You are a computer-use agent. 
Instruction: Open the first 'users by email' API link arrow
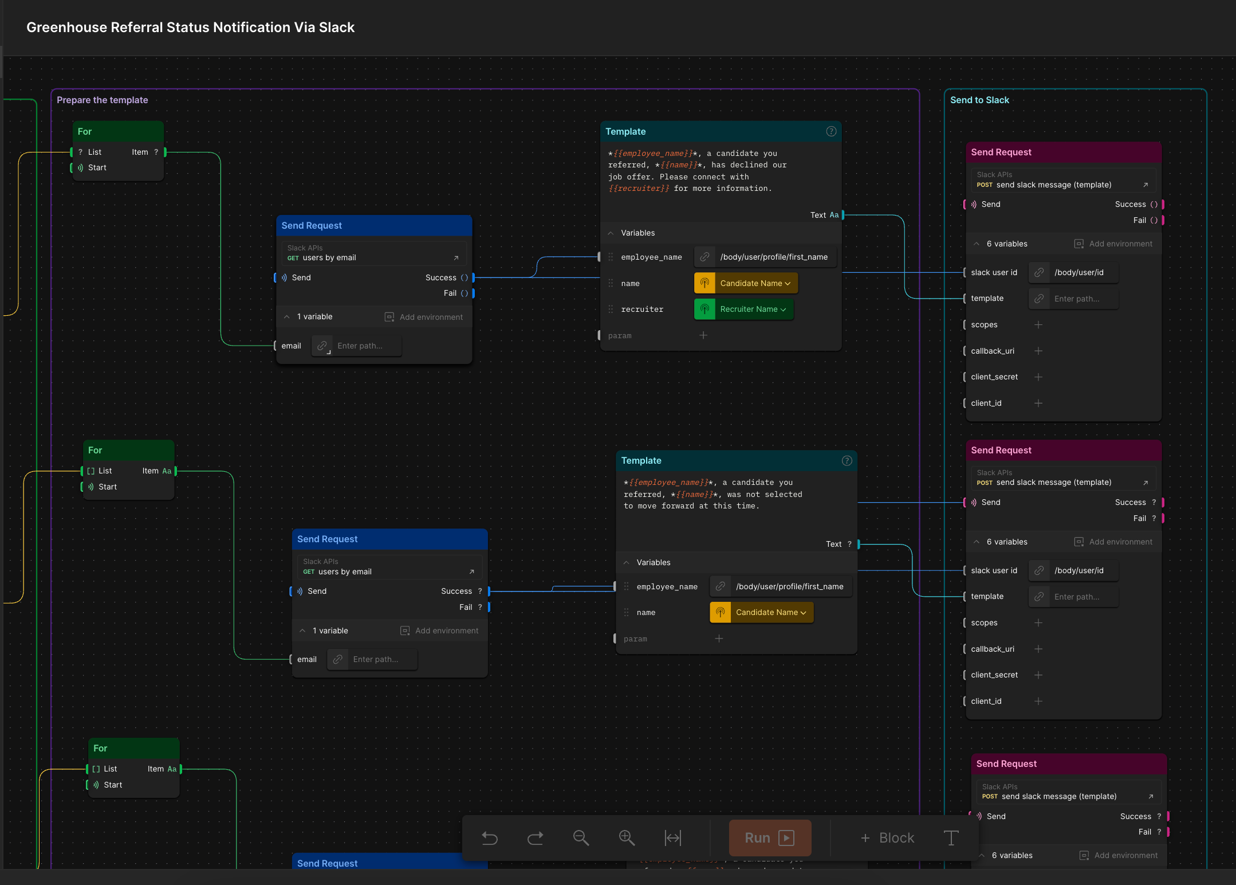(x=456, y=258)
